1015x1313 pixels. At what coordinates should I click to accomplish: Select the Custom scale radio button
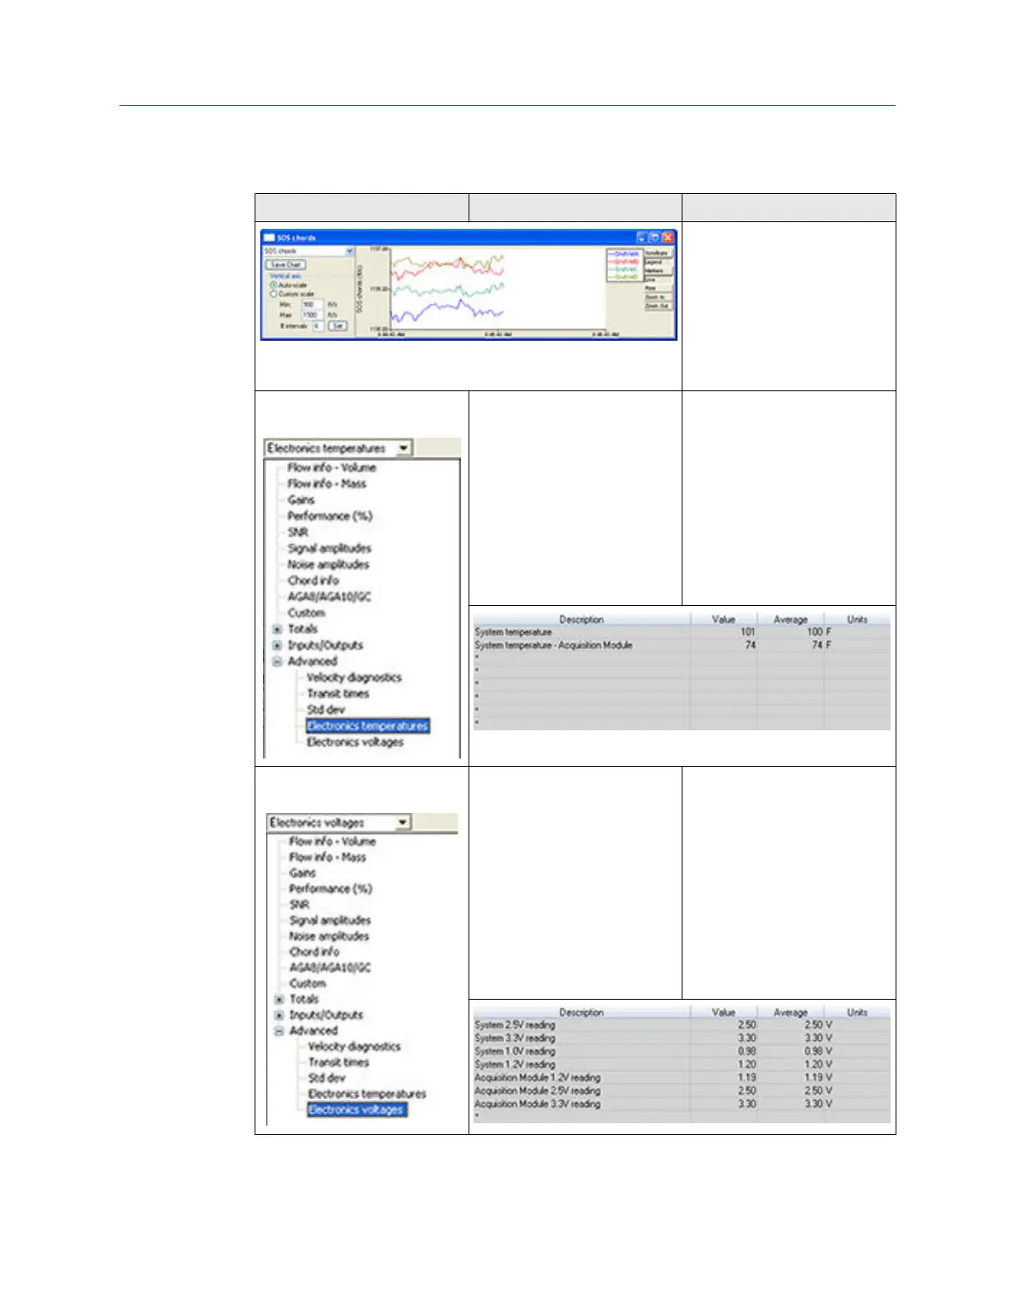point(274,293)
